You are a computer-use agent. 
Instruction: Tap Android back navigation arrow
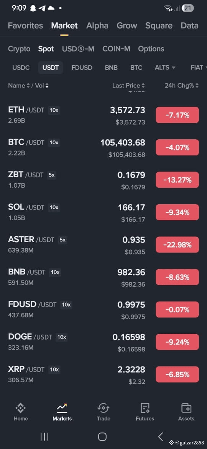[161, 436]
